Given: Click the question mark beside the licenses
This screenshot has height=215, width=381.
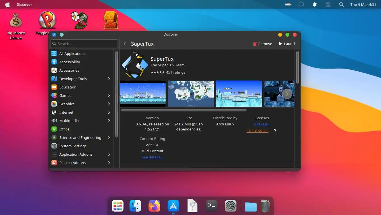Looking at the screenshot, I should 275,131.
